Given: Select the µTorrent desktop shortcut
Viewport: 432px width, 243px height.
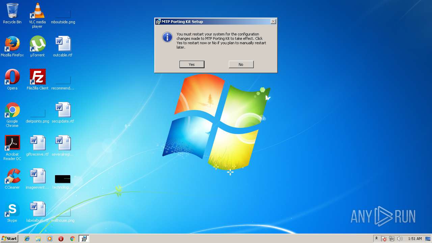Looking at the screenshot, I should [x=37, y=47].
